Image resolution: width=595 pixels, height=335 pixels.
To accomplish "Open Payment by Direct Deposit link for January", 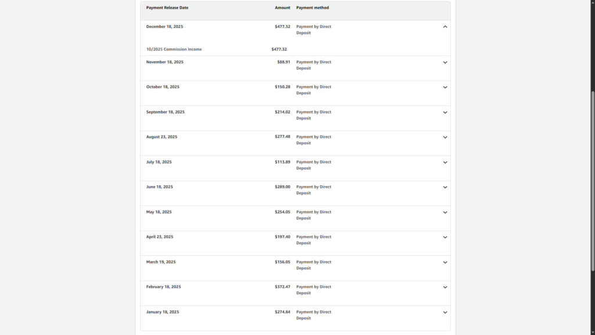I will (x=313, y=315).
